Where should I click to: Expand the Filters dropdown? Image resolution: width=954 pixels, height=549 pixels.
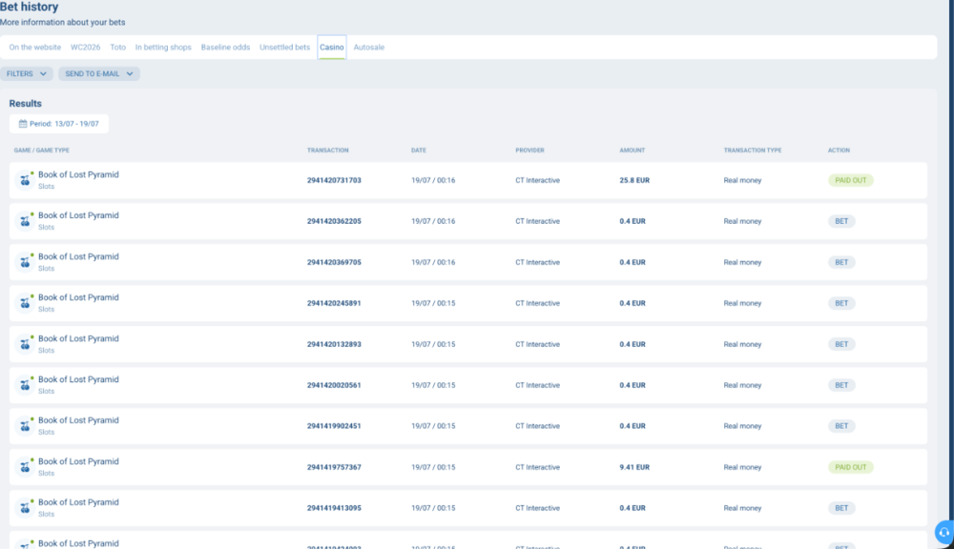click(x=26, y=73)
